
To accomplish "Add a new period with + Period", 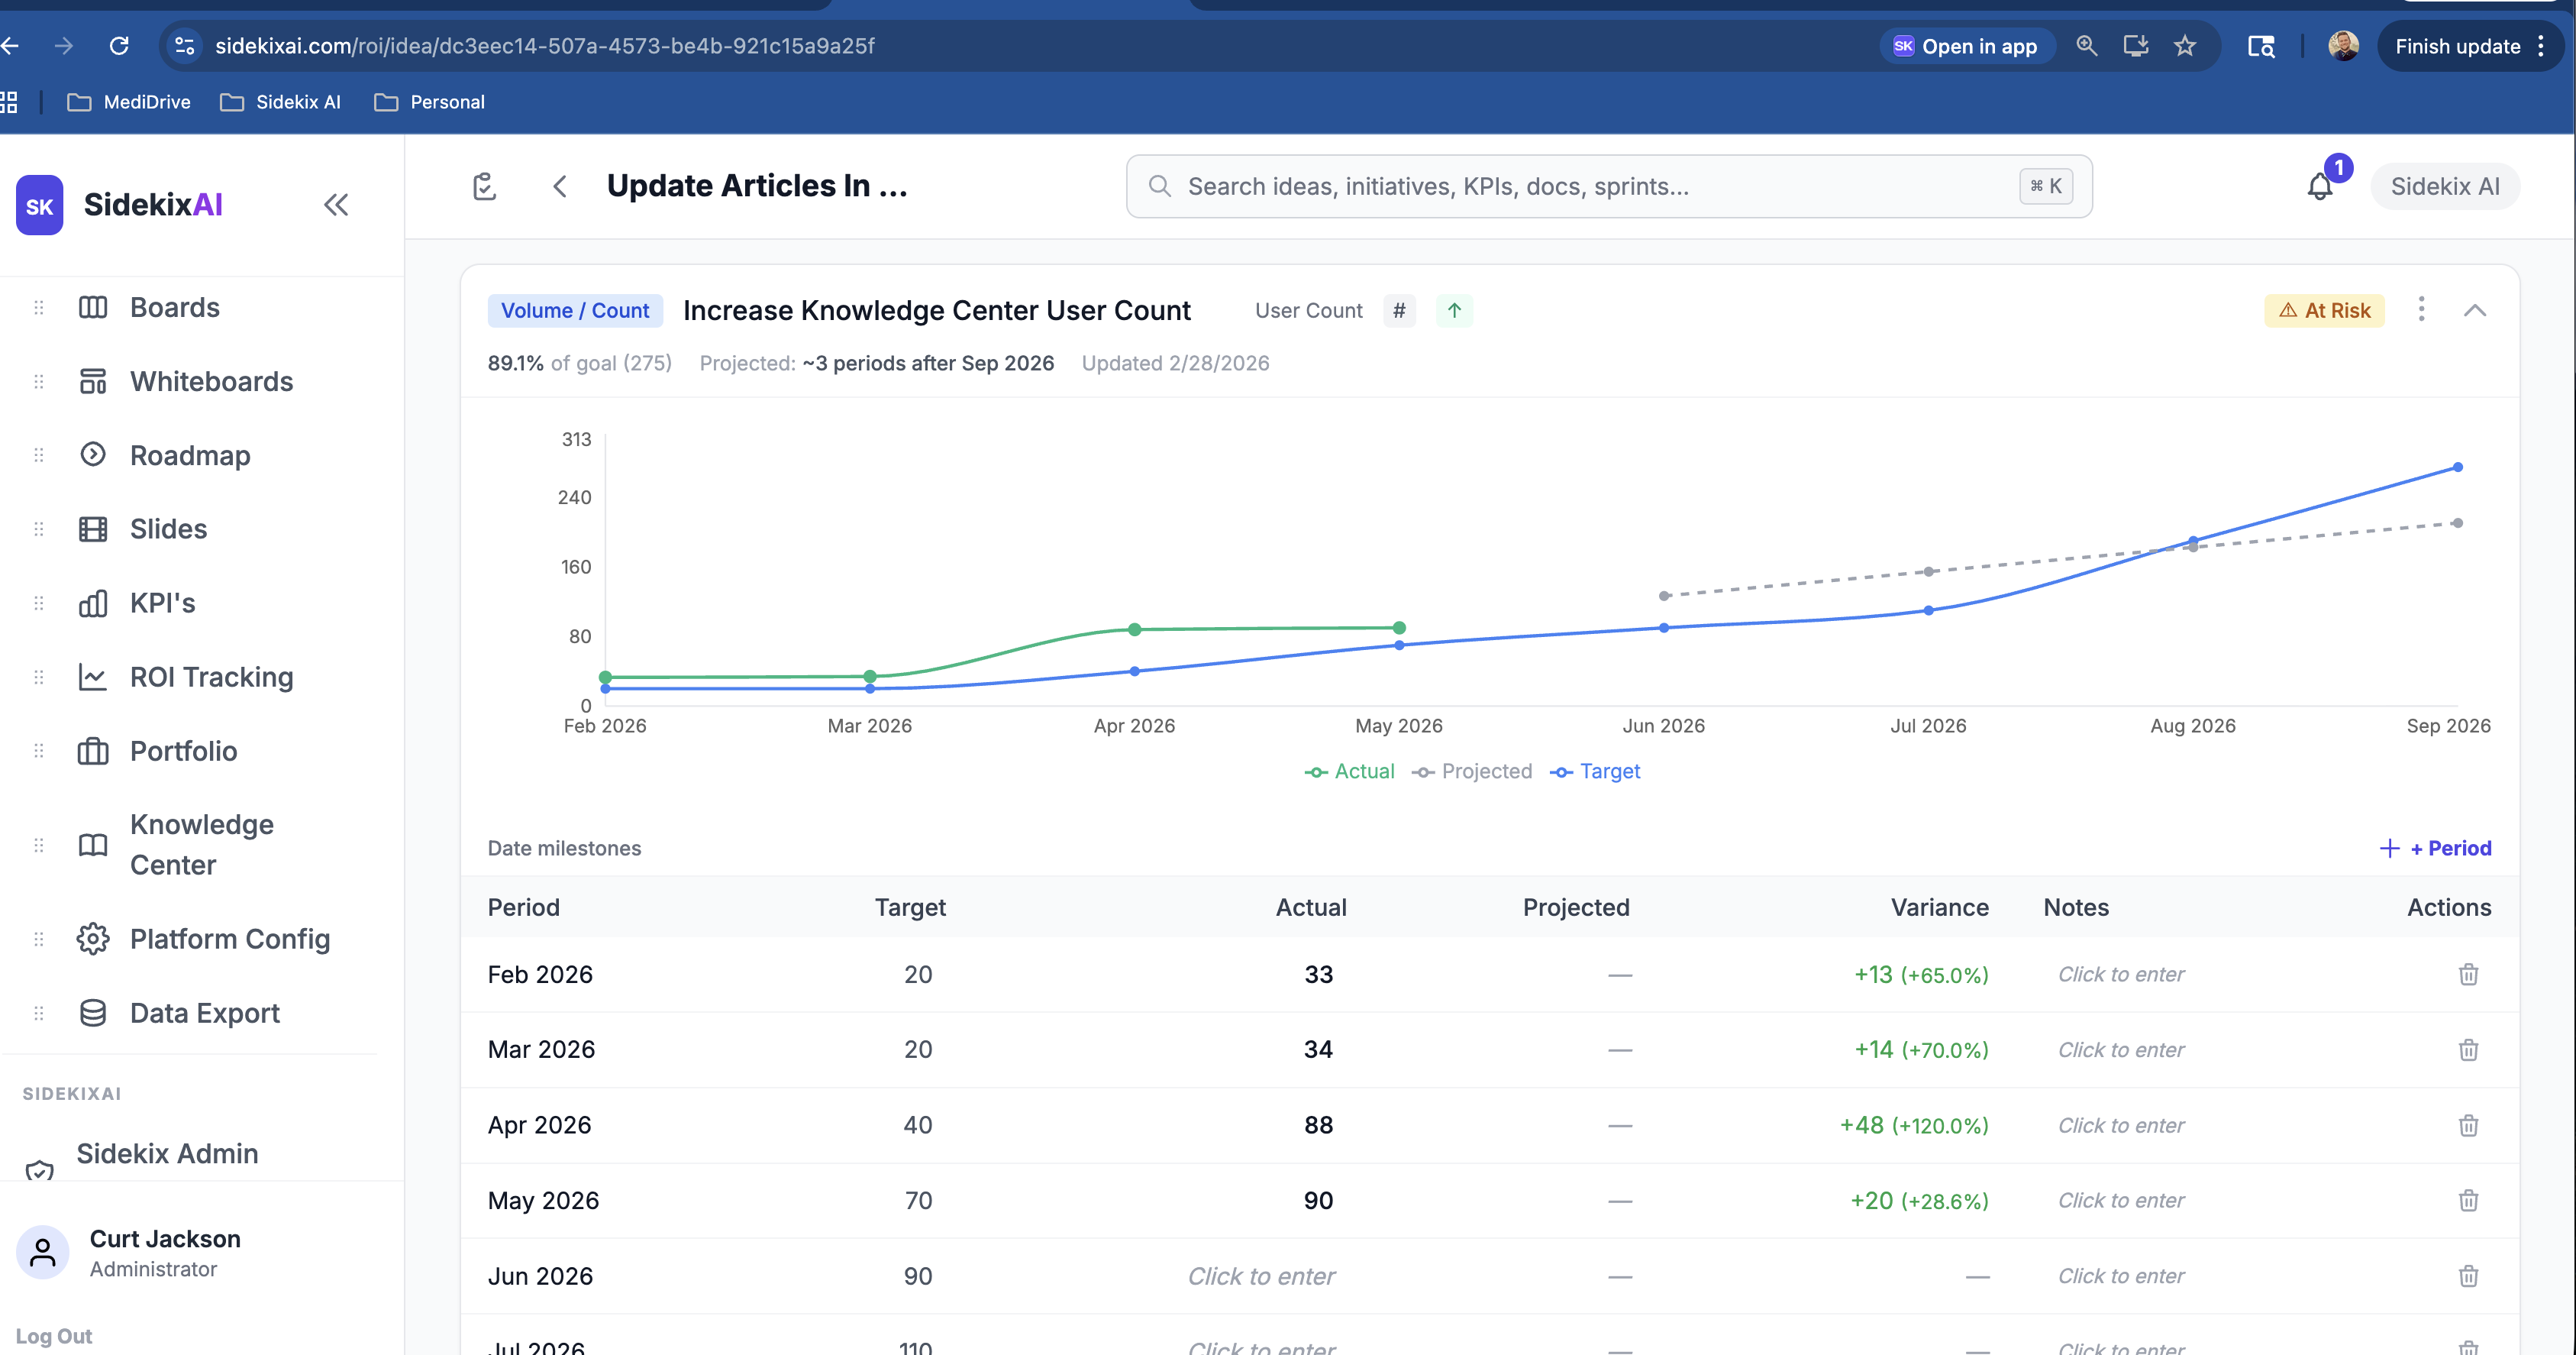I will click(2435, 848).
